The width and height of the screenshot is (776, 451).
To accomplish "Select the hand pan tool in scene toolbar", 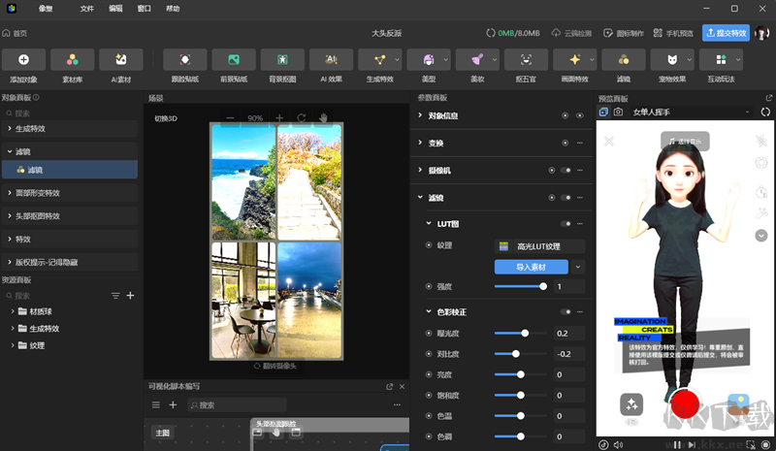I will tap(324, 118).
